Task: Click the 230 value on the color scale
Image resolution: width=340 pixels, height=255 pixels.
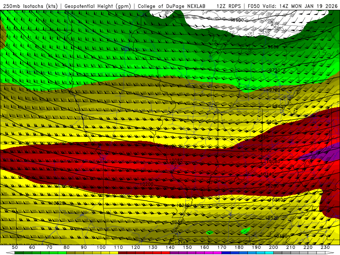Action: tap(326, 247)
